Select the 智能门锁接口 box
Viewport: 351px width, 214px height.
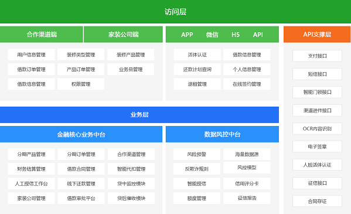point(317,92)
